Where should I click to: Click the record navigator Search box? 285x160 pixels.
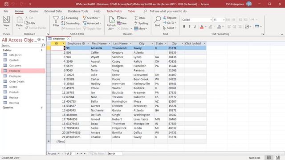[x=114, y=153]
